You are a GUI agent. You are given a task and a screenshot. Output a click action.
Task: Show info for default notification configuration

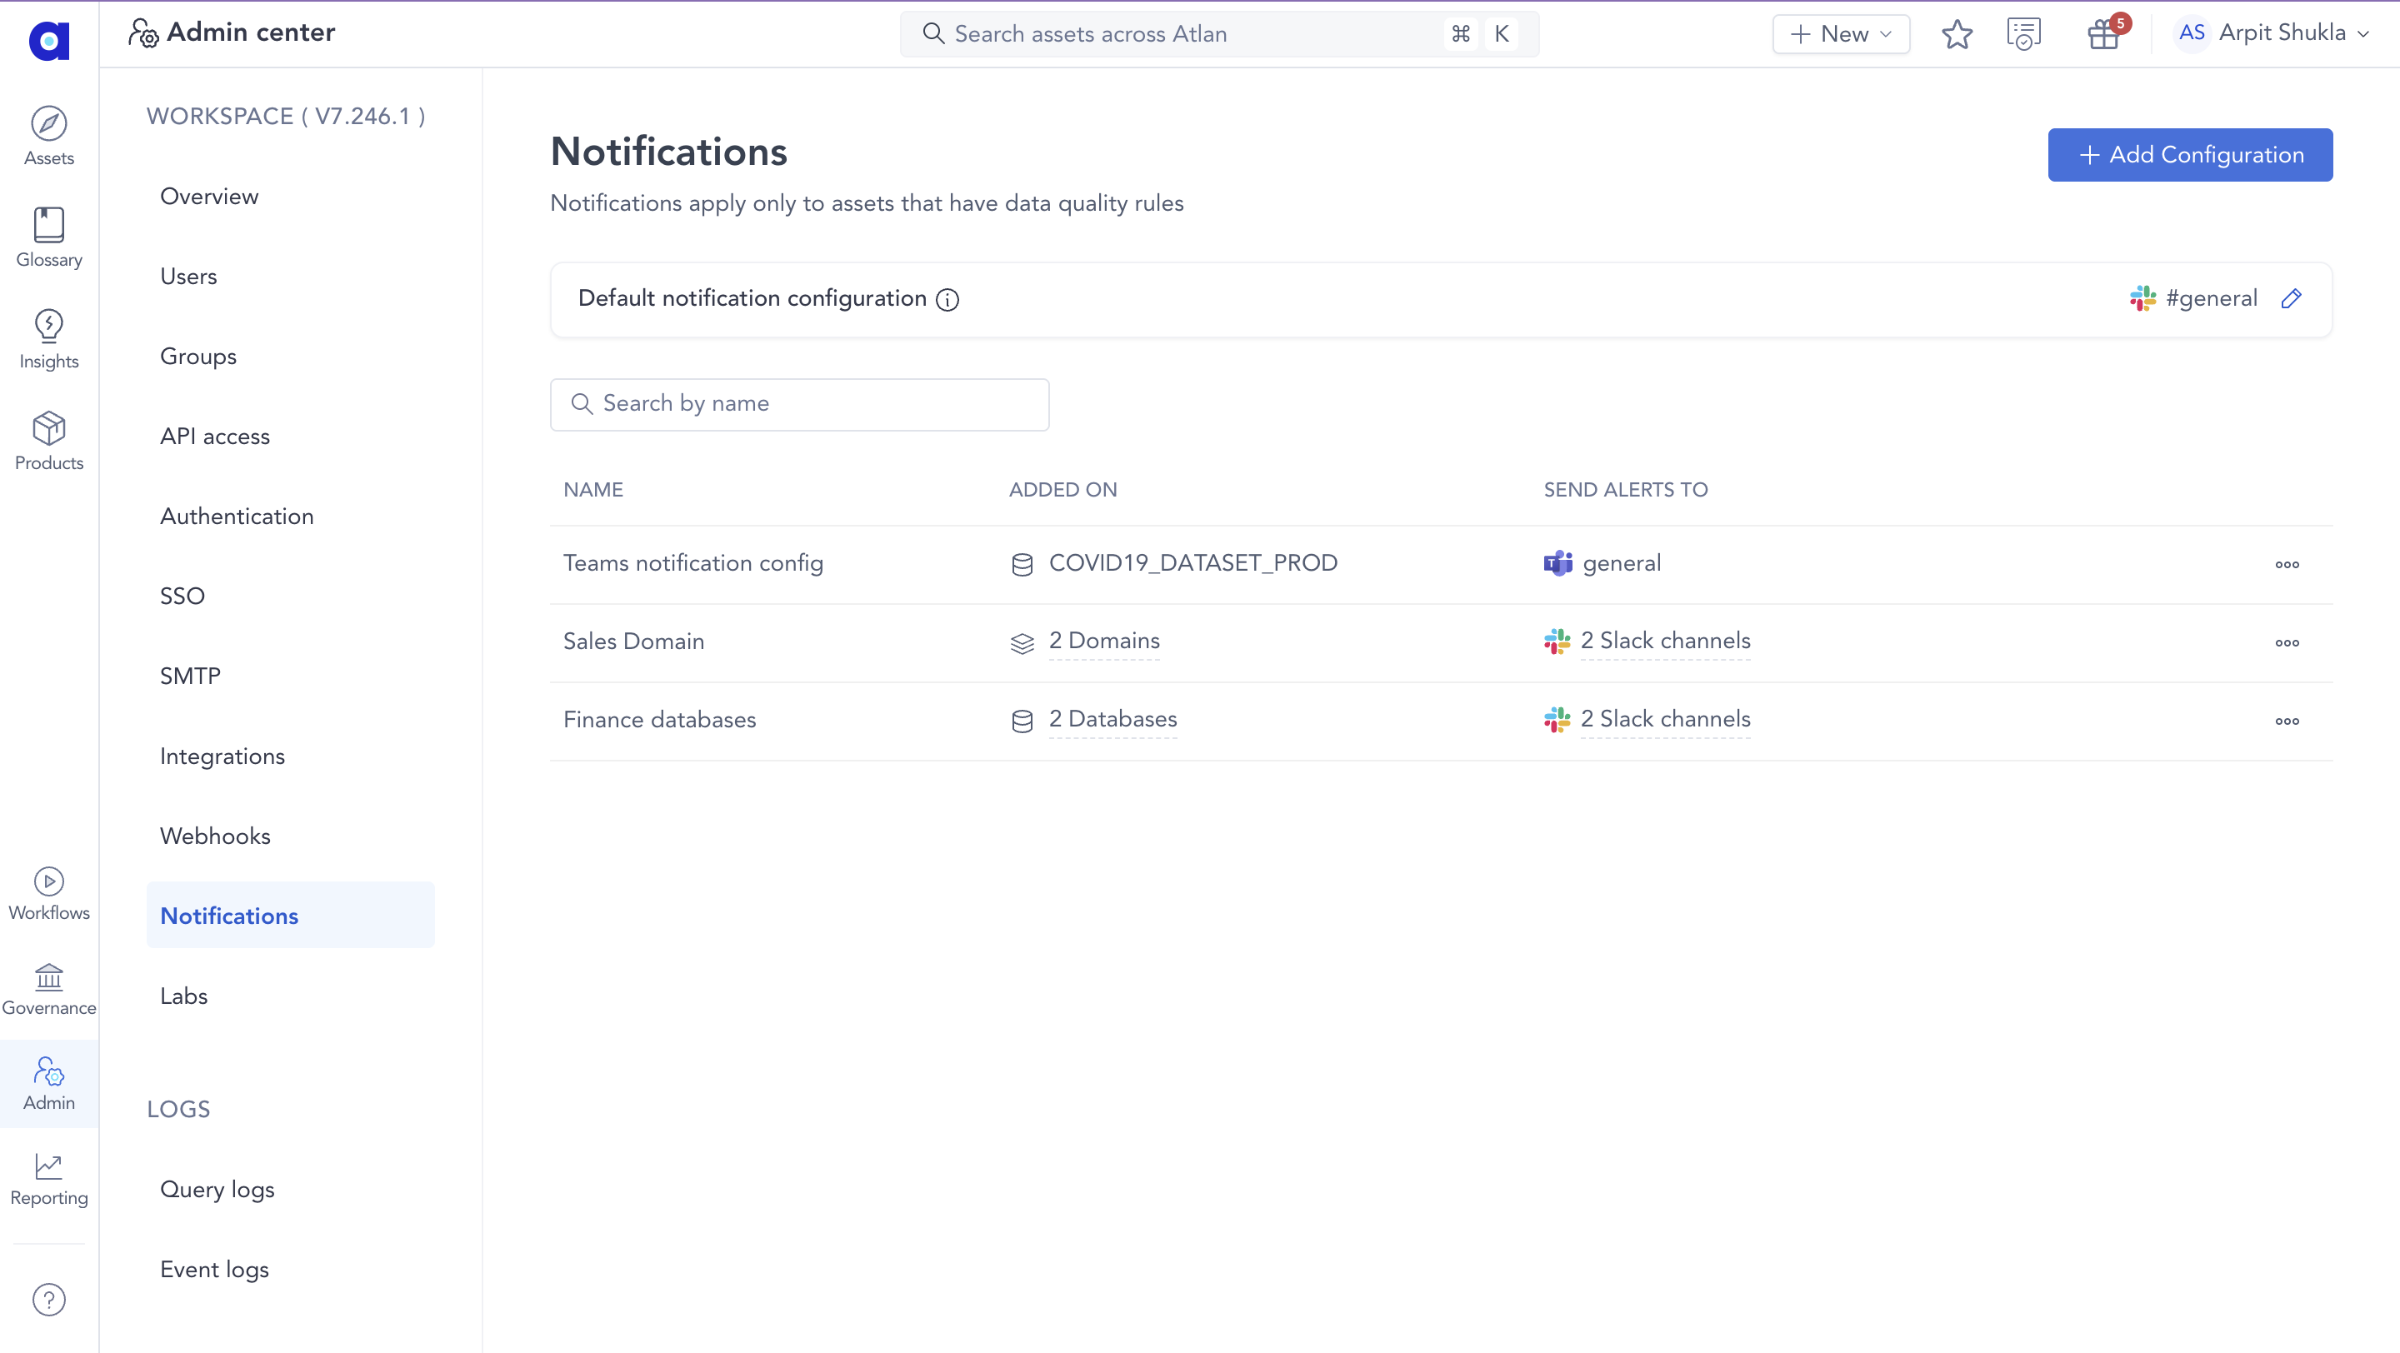tap(947, 300)
